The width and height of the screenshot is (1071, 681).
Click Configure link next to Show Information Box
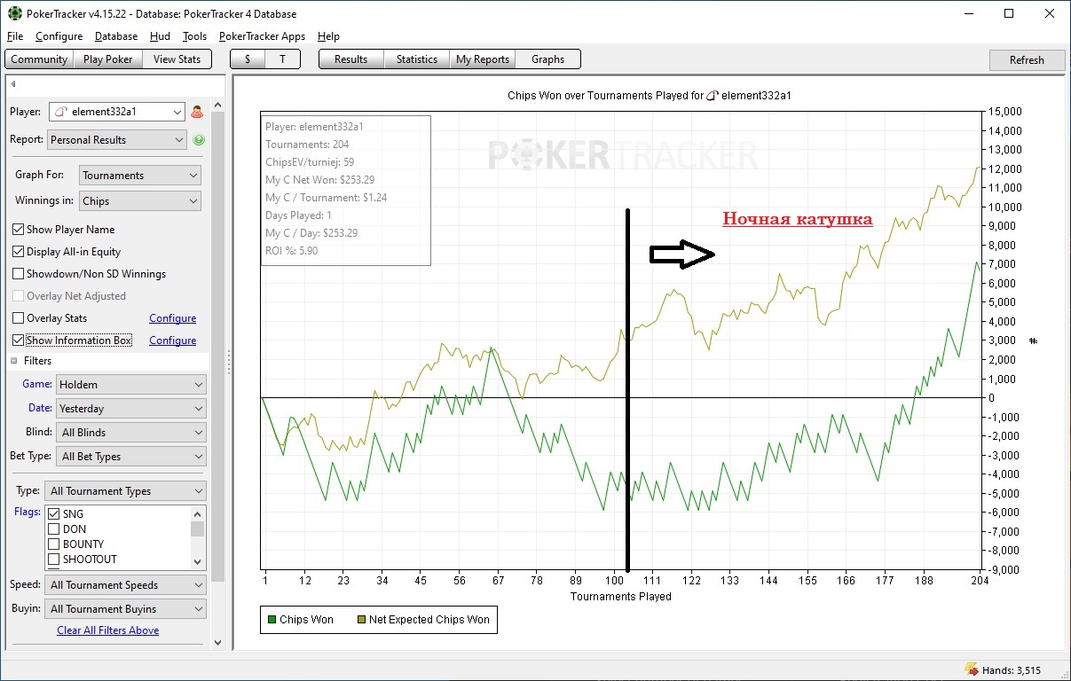click(172, 340)
